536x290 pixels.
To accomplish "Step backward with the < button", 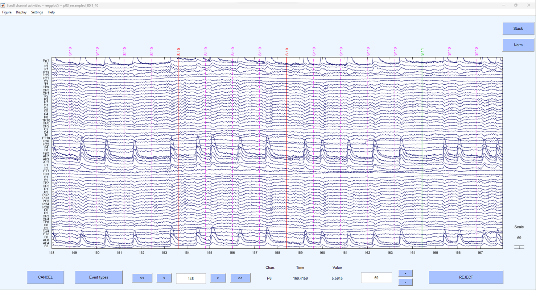I will click(164, 278).
